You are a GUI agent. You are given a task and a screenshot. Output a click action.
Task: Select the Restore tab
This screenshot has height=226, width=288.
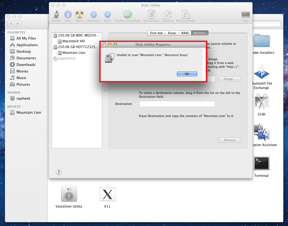click(200, 33)
